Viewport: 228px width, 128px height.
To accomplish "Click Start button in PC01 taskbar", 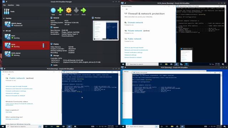I will coord(123,127).
